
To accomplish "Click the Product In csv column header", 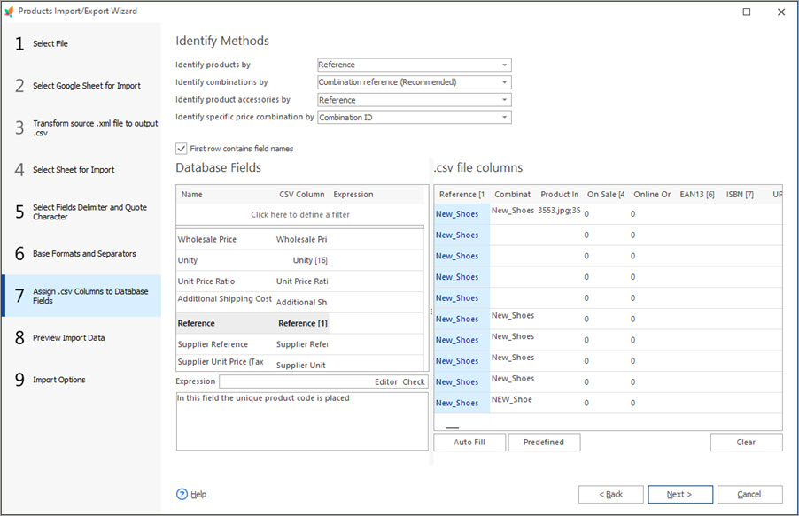I will 560,194.
